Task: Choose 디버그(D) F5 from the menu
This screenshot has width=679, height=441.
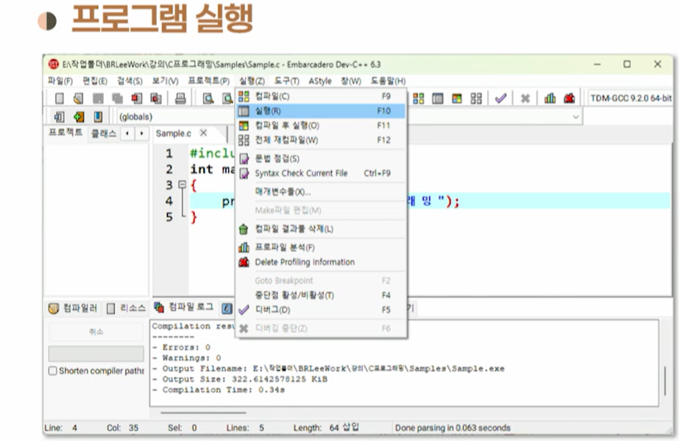Action: pyautogui.click(x=321, y=310)
